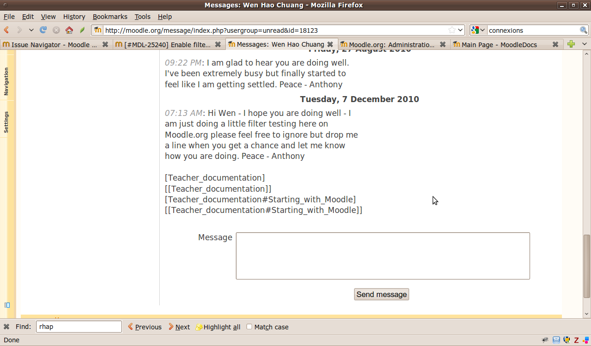
Task: Click the Find field containing 'rhap'
Action: click(79, 327)
